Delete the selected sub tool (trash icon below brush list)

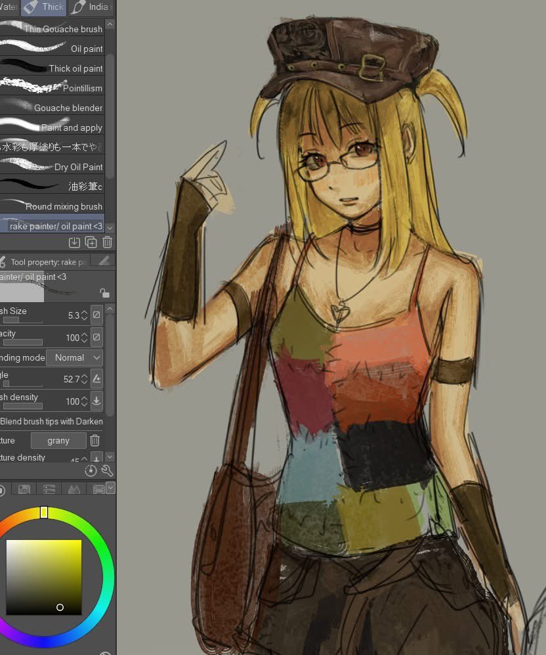[x=107, y=242]
